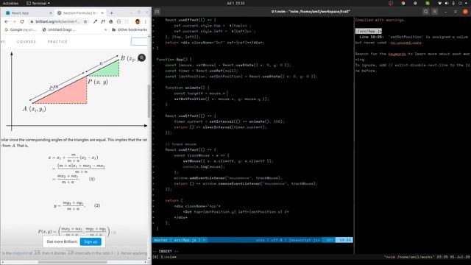Screen dimensions: 471x265
Task: Click the green tray indicator icon
Action: (427, 3)
